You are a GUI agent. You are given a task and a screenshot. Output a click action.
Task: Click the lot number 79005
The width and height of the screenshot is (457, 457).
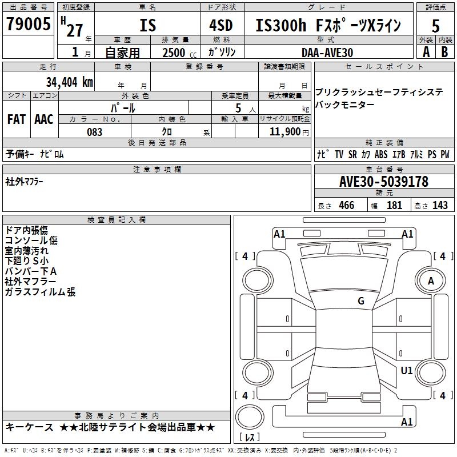click(29, 25)
